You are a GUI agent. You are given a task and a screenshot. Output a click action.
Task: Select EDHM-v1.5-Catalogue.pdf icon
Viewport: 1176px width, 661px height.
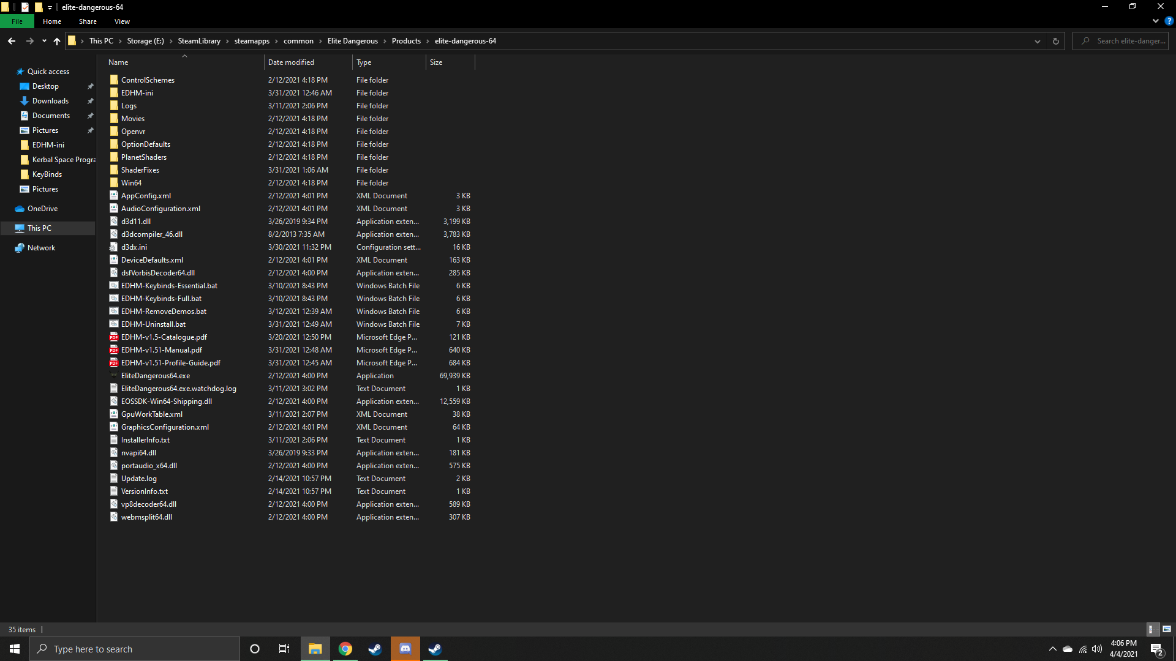pyautogui.click(x=114, y=337)
